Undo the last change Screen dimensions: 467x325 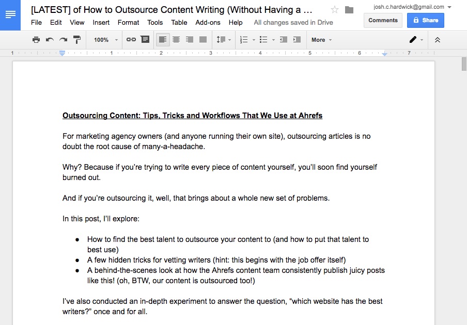[50, 40]
